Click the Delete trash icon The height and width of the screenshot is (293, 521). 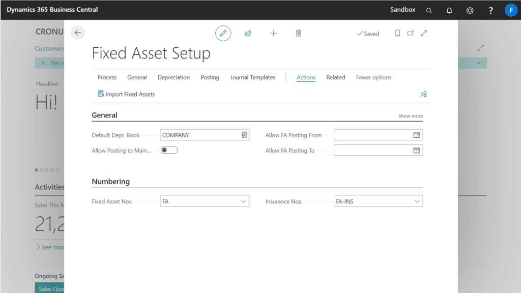coord(299,33)
